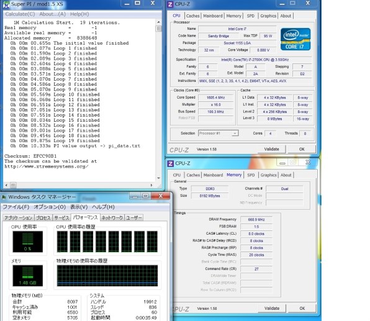Click Super PI vertical scrollbar down arrow

[158, 178]
